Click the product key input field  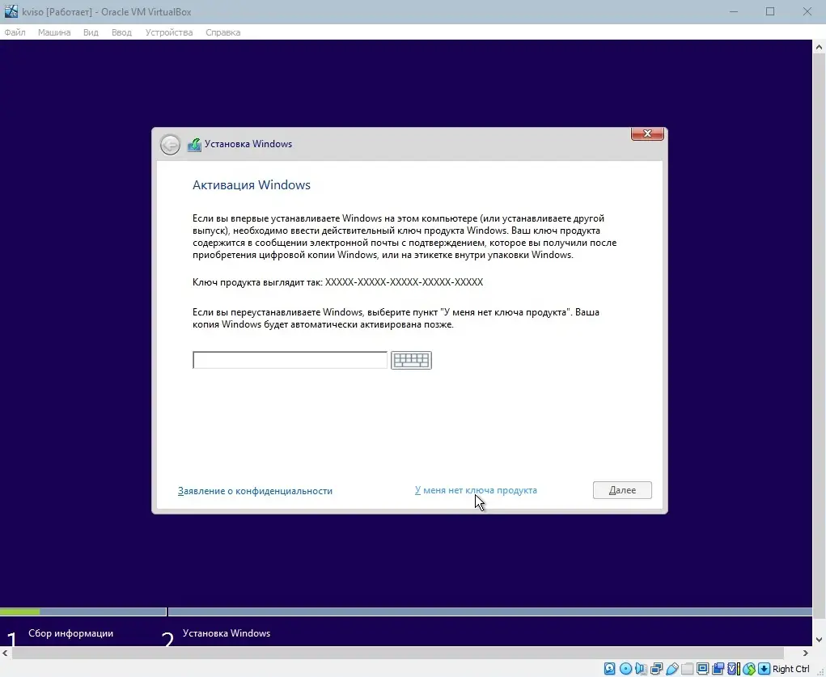click(x=290, y=361)
